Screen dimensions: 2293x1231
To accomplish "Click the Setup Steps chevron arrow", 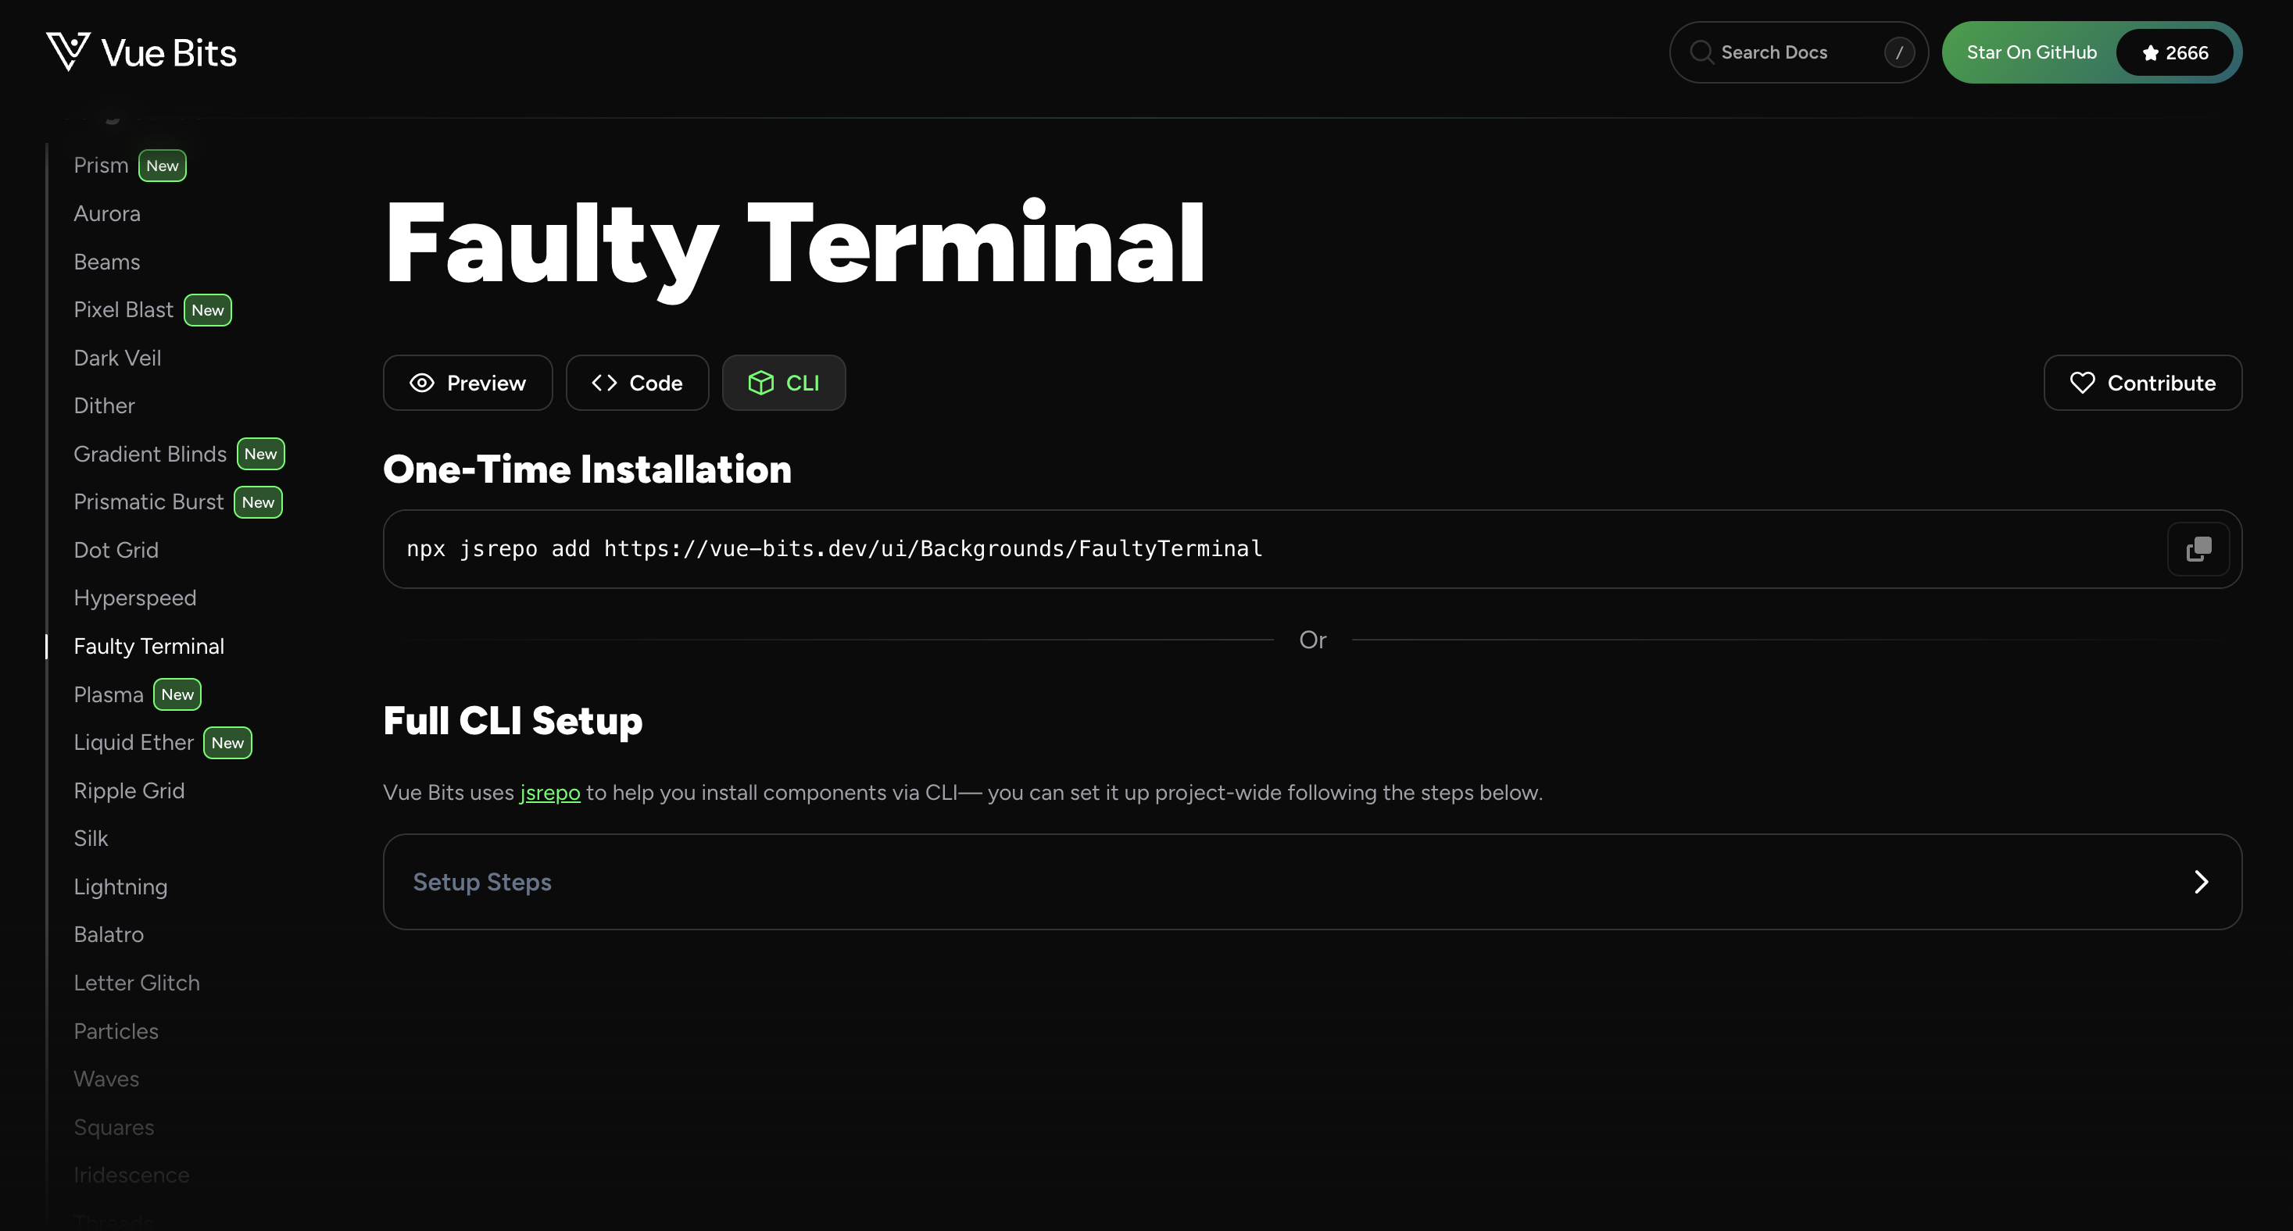I will click(x=2201, y=881).
